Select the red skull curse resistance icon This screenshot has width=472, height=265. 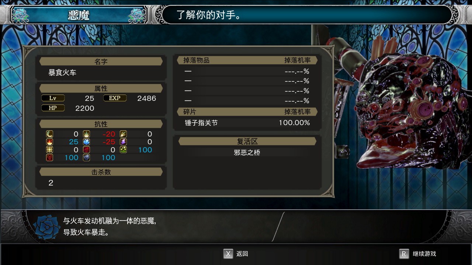[49, 158]
